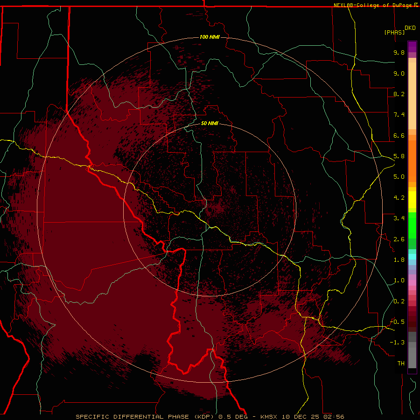Click the TH threshold label

point(401,364)
